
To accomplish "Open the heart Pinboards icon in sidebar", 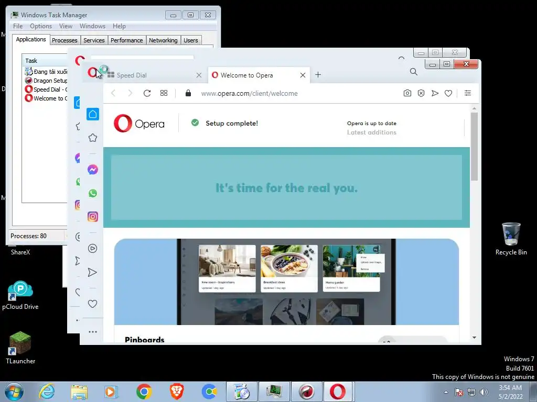I will (x=92, y=304).
